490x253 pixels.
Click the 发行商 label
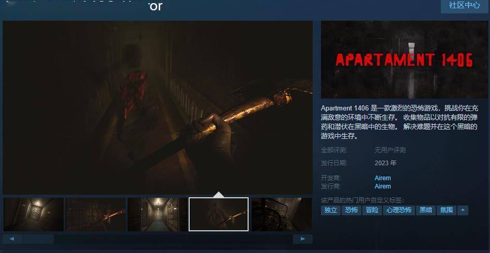point(331,186)
